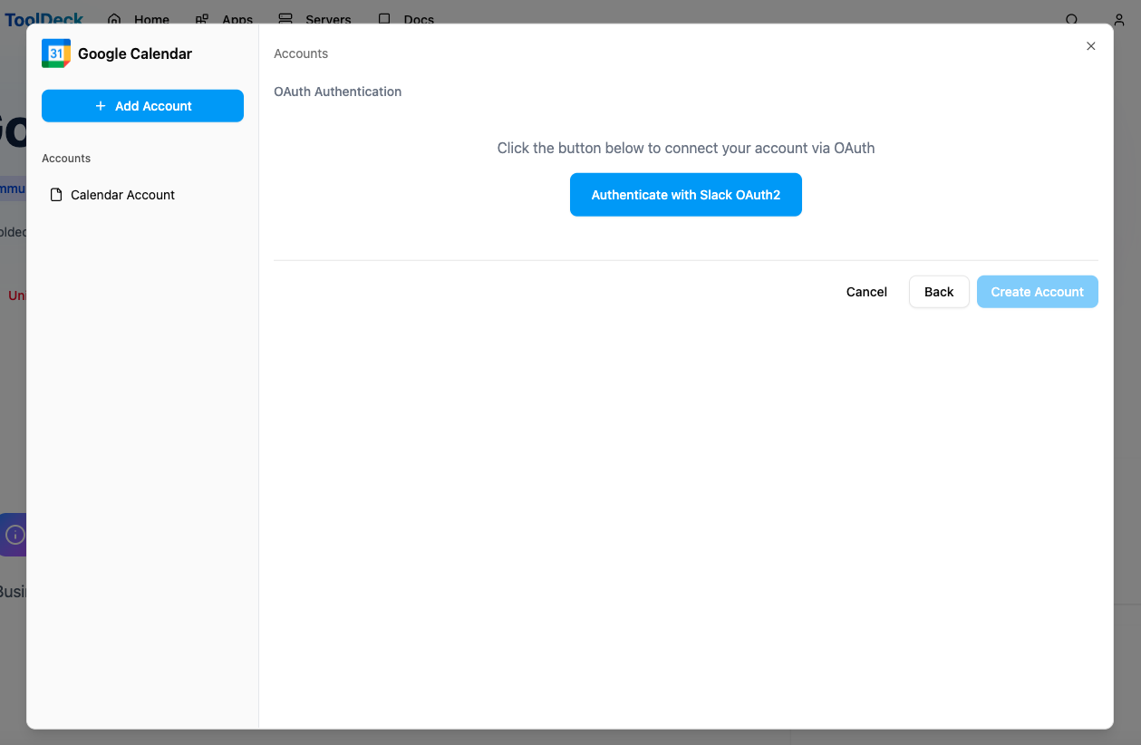Open Home in the background navigation bar
1141x745 pixels.
139,17
